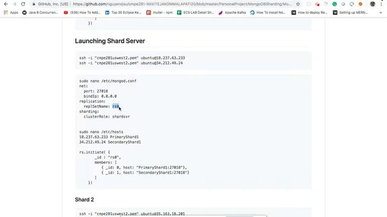The height and width of the screenshot is (217, 387).
Task: Click the PrimaryShard1:27018 member line
Action: [x=144, y=168]
